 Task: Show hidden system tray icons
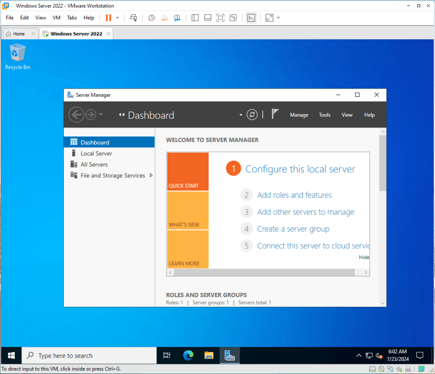coord(359,355)
